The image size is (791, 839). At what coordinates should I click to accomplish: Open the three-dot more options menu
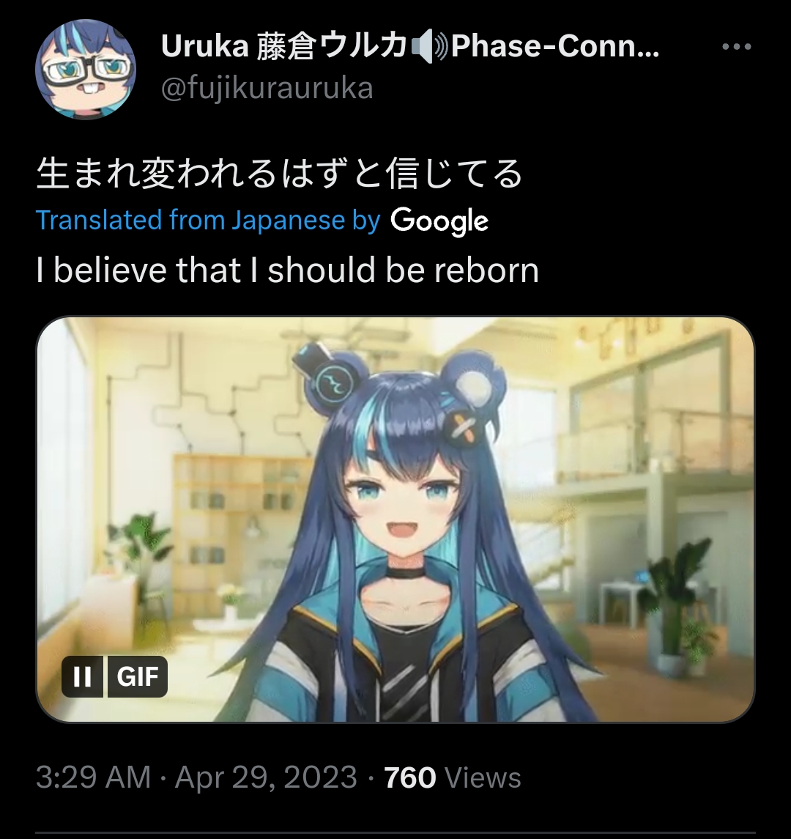tap(737, 47)
